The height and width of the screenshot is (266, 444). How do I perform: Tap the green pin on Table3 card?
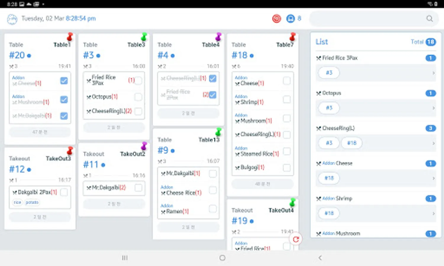(144, 37)
